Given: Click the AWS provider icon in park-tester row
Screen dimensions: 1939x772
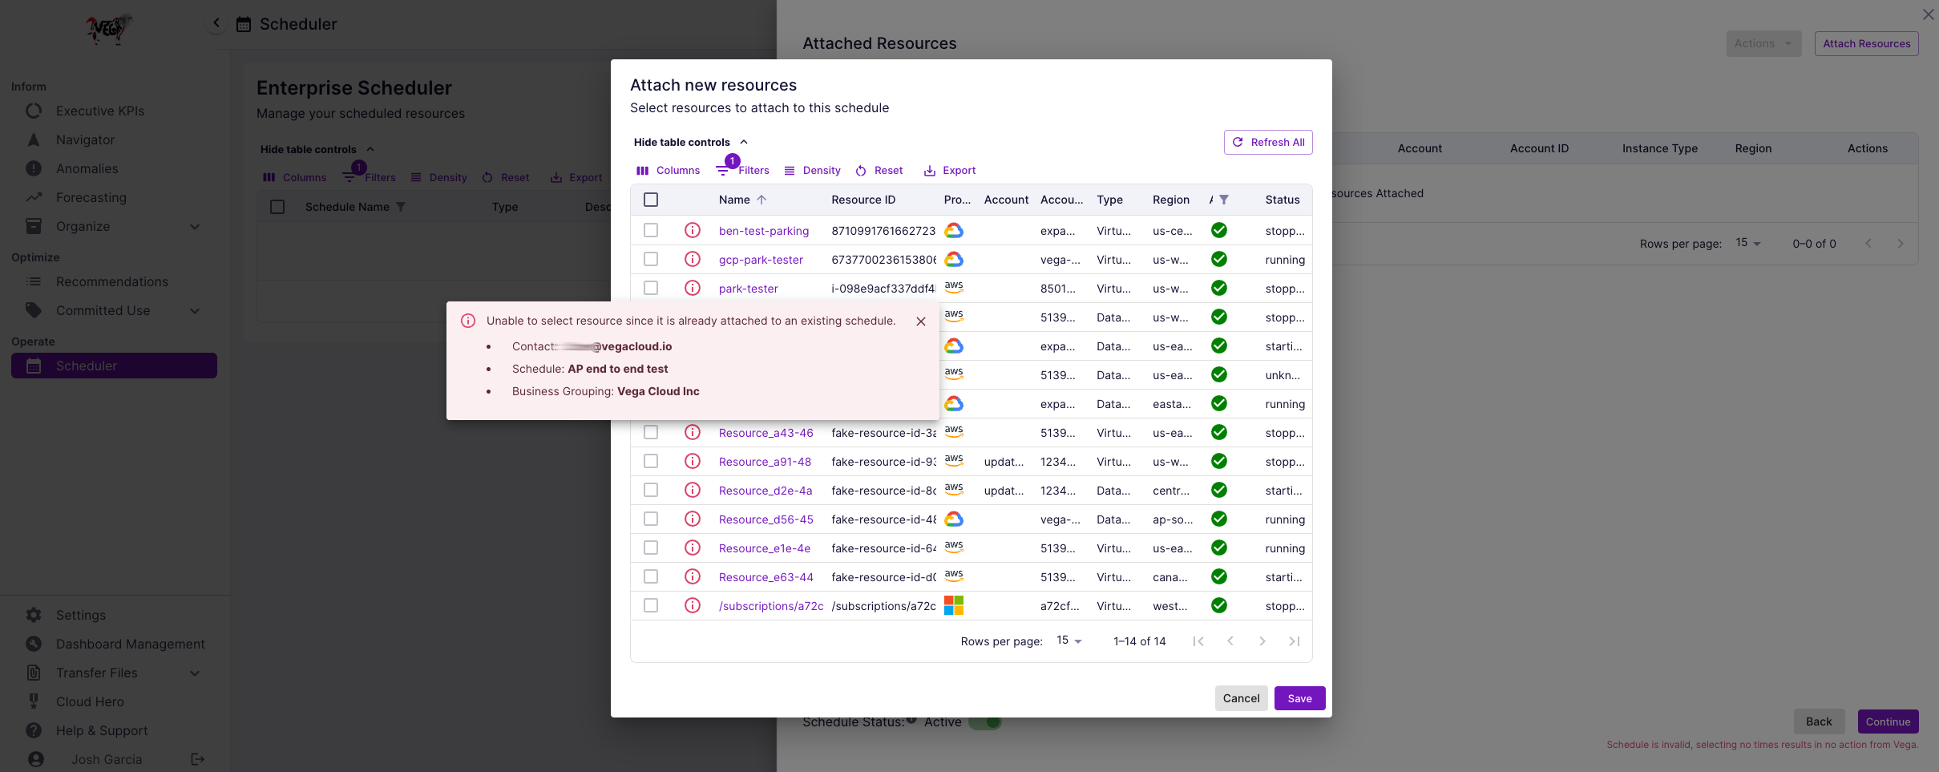Looking at the screenshot, I should coord(953,287).
